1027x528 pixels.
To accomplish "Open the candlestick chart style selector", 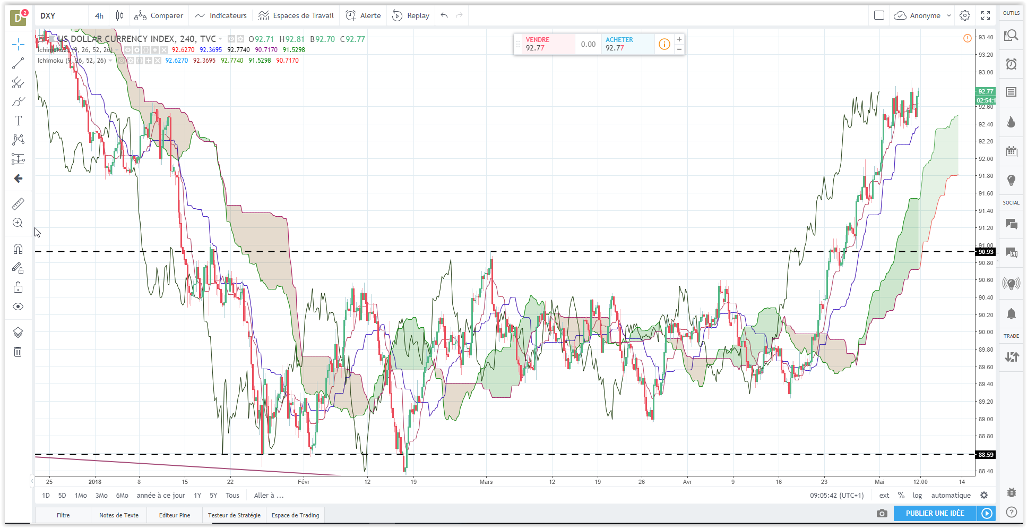I will coord(119,15).
